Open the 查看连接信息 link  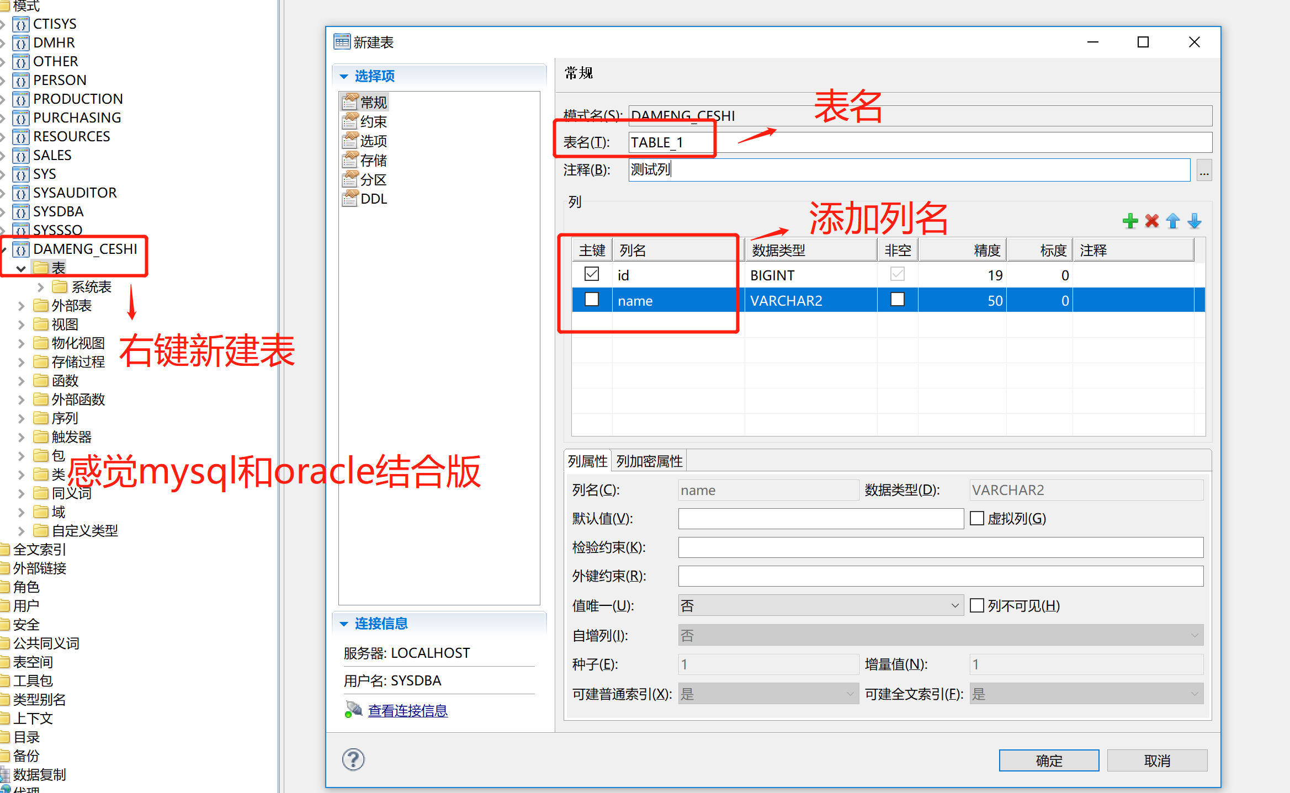click(408, 710)
